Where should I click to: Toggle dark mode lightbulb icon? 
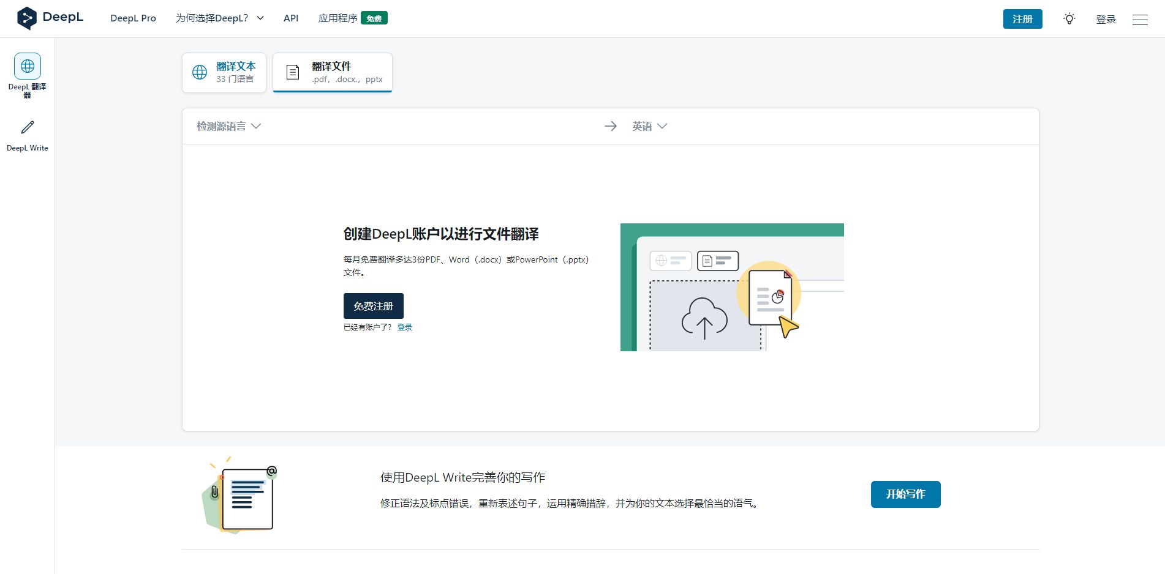pyautogui.click(x=1069, y=19)
